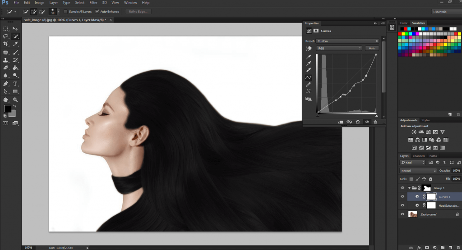
Task: Open the Curves Preset dropdown
Action: [x=347, y=41]
